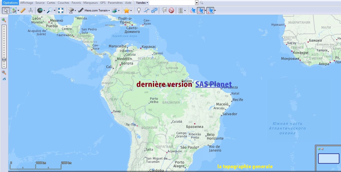The height and width of the screenshot is (172, 341).
Task: Activate the rectangular selection tool
Action: coord(14,10)
